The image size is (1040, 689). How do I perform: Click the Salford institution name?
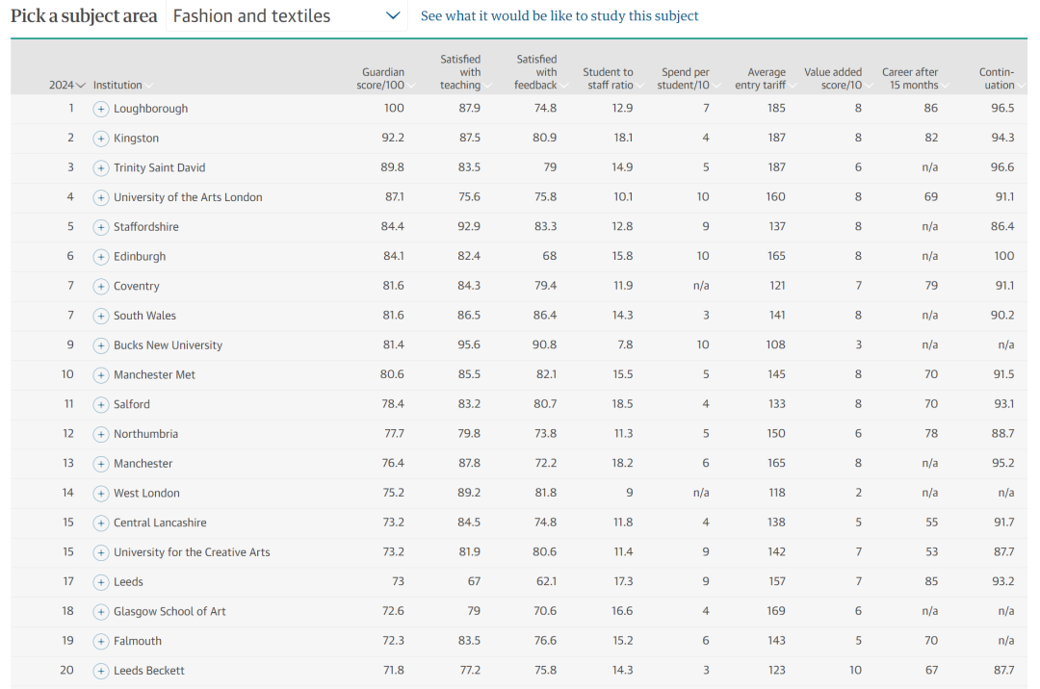coord(131,404)
